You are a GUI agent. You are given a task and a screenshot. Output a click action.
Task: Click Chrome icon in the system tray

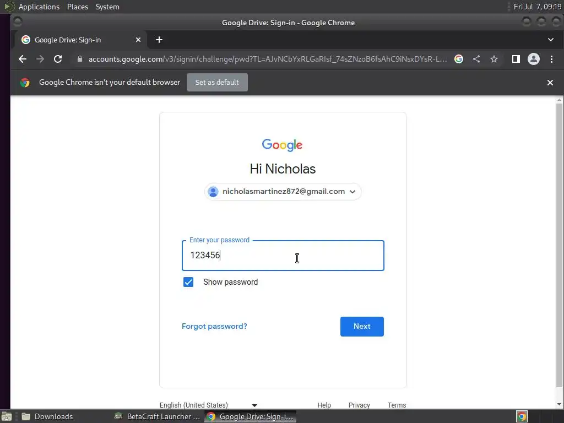(x=522, y=416)
